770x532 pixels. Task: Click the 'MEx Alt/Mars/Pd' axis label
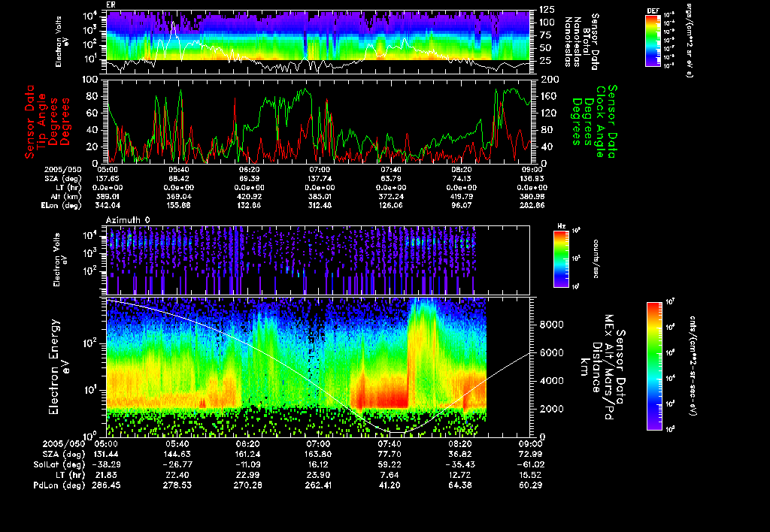point(608,367)
